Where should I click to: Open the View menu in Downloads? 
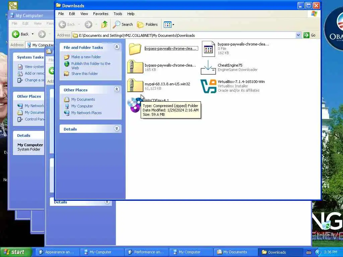coord(84,14)
